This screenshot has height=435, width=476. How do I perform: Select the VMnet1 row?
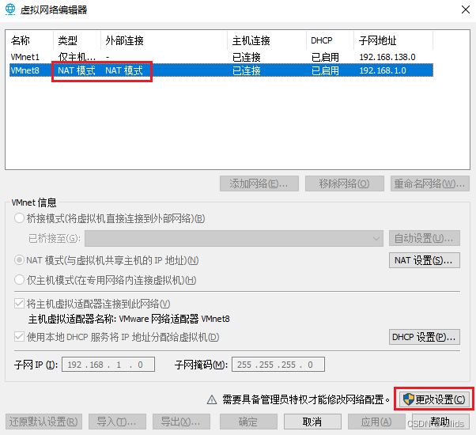(221, 57)
